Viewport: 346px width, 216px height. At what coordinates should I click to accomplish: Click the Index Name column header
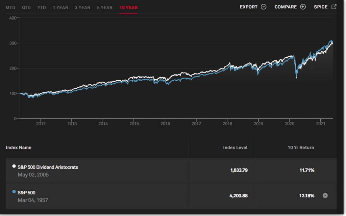tap(19, 147)
